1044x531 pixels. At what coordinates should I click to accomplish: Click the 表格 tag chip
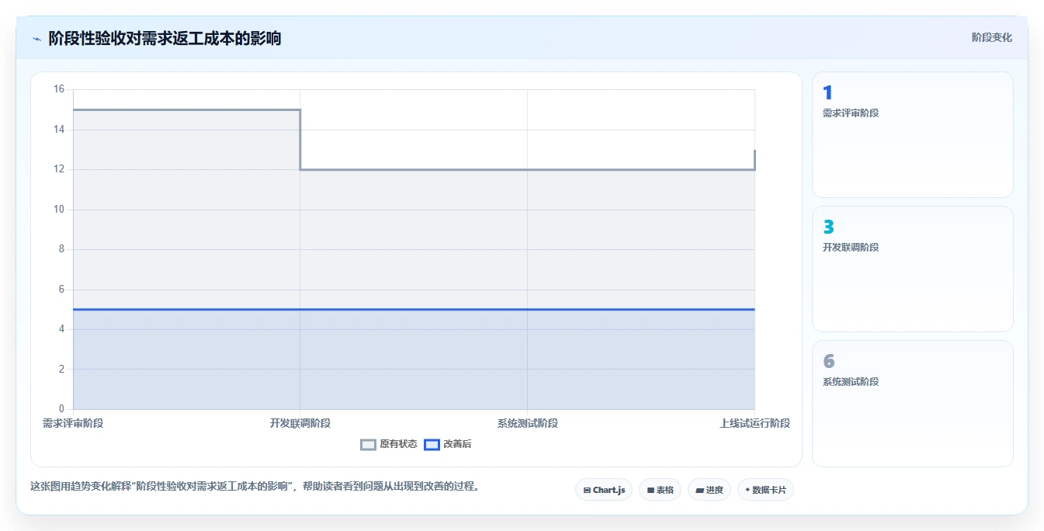pos(660,490)
